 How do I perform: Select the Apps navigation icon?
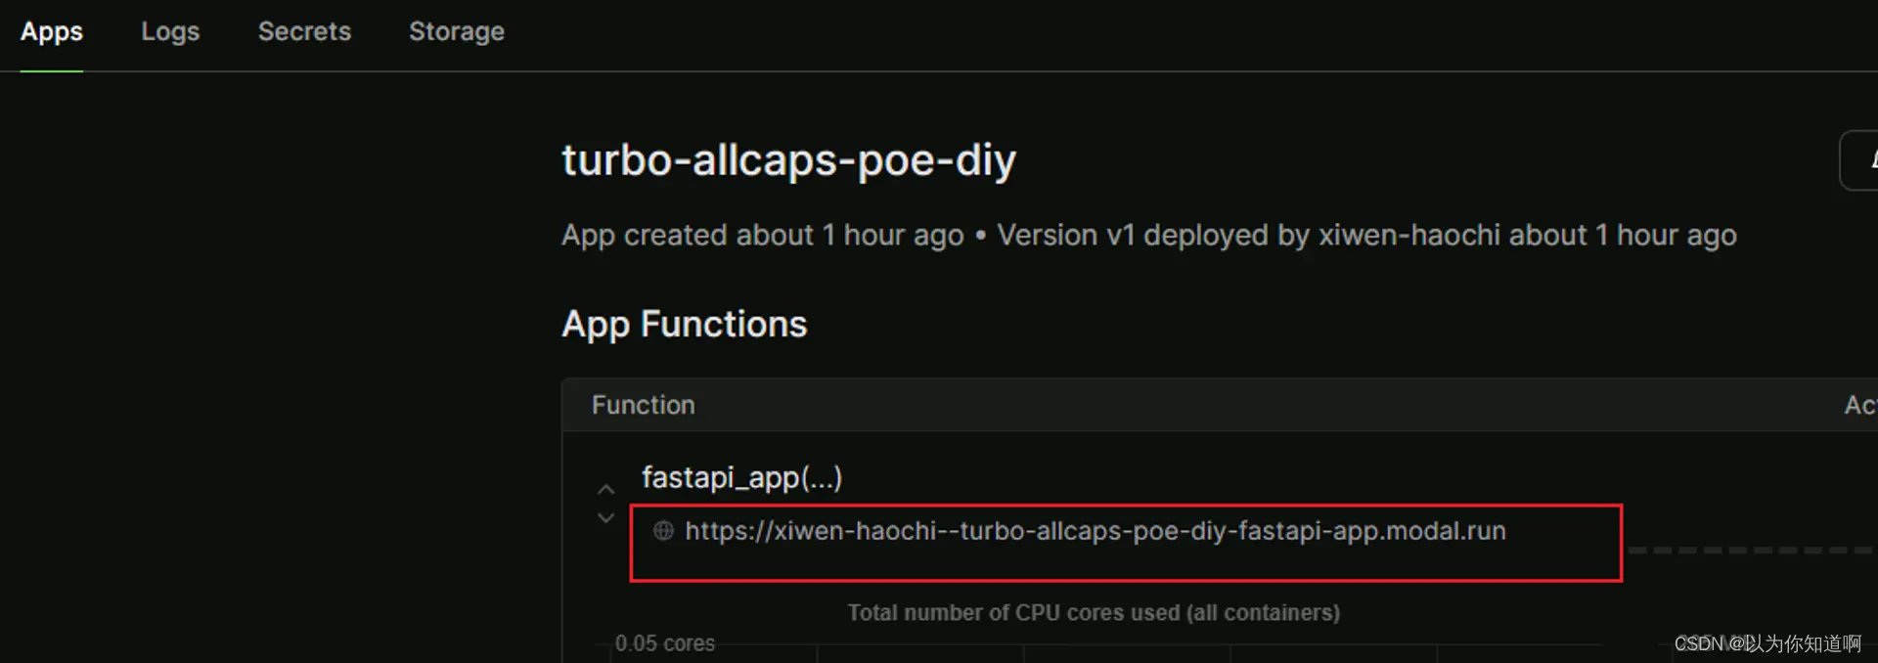pyautogui.click(x=51, y=31)
